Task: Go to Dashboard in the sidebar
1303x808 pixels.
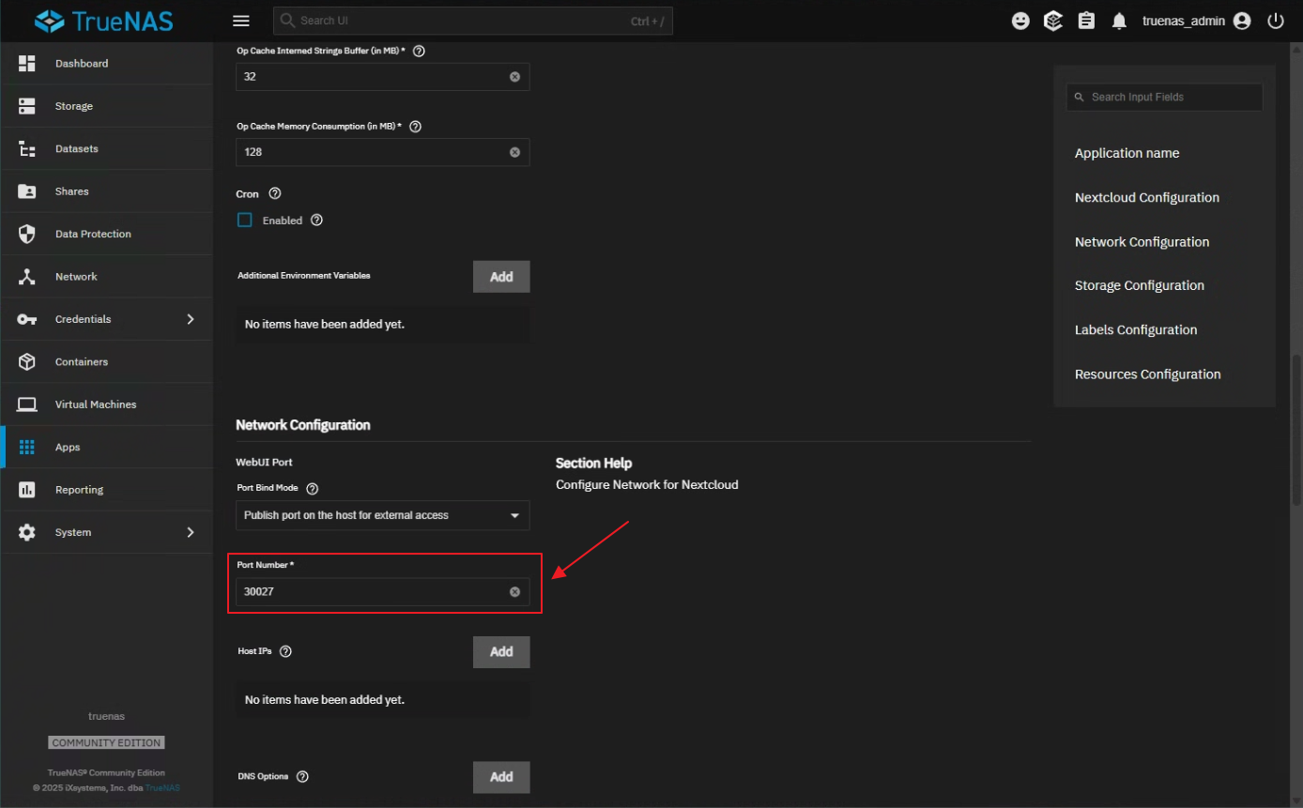Action: point(106,63)
